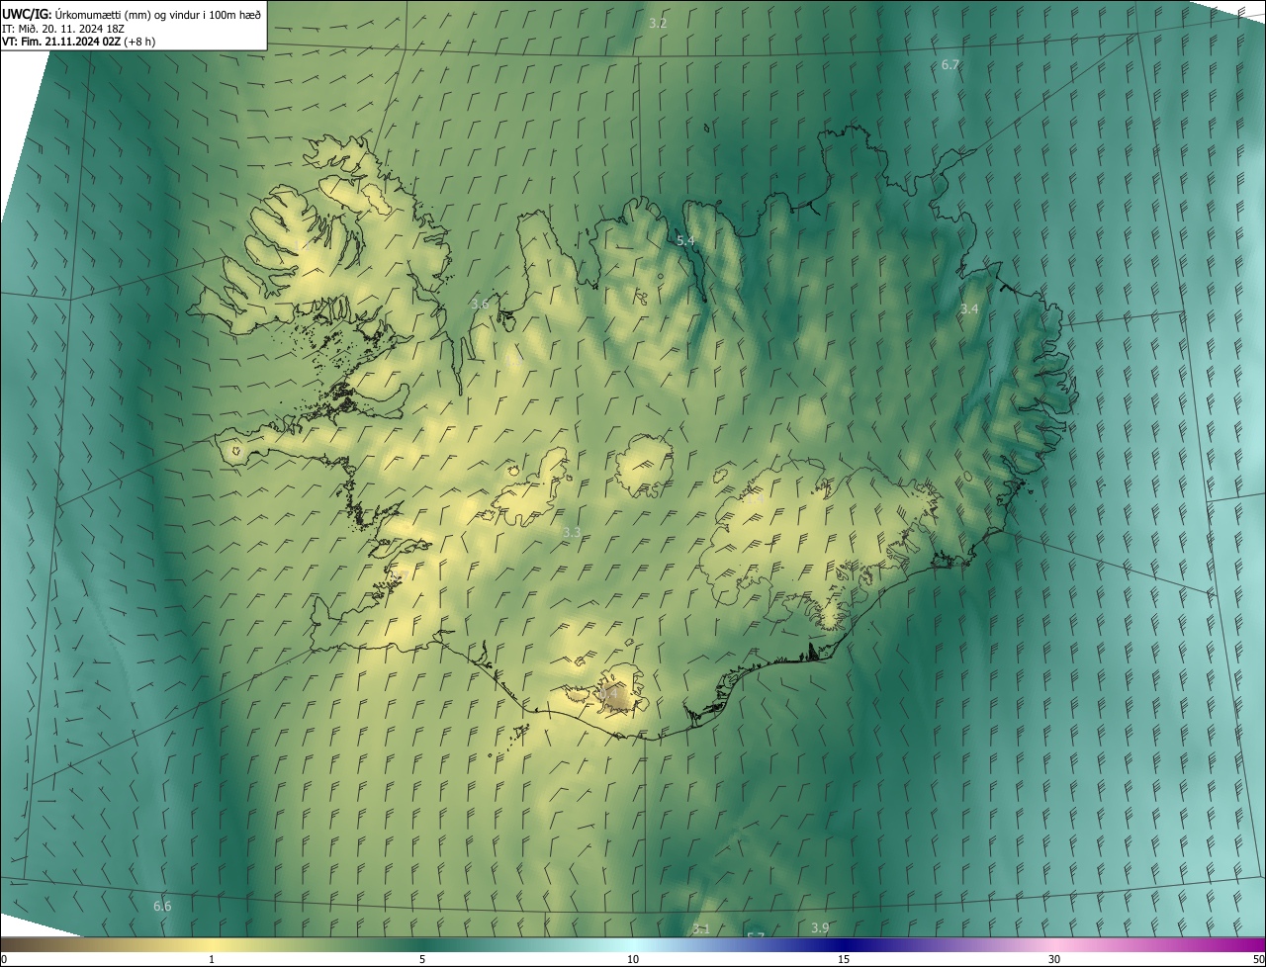This screenshot has width=1266, height=967.
Task: Click the 3.9 value label above the colour scale
Action: (x=820, y=927)
